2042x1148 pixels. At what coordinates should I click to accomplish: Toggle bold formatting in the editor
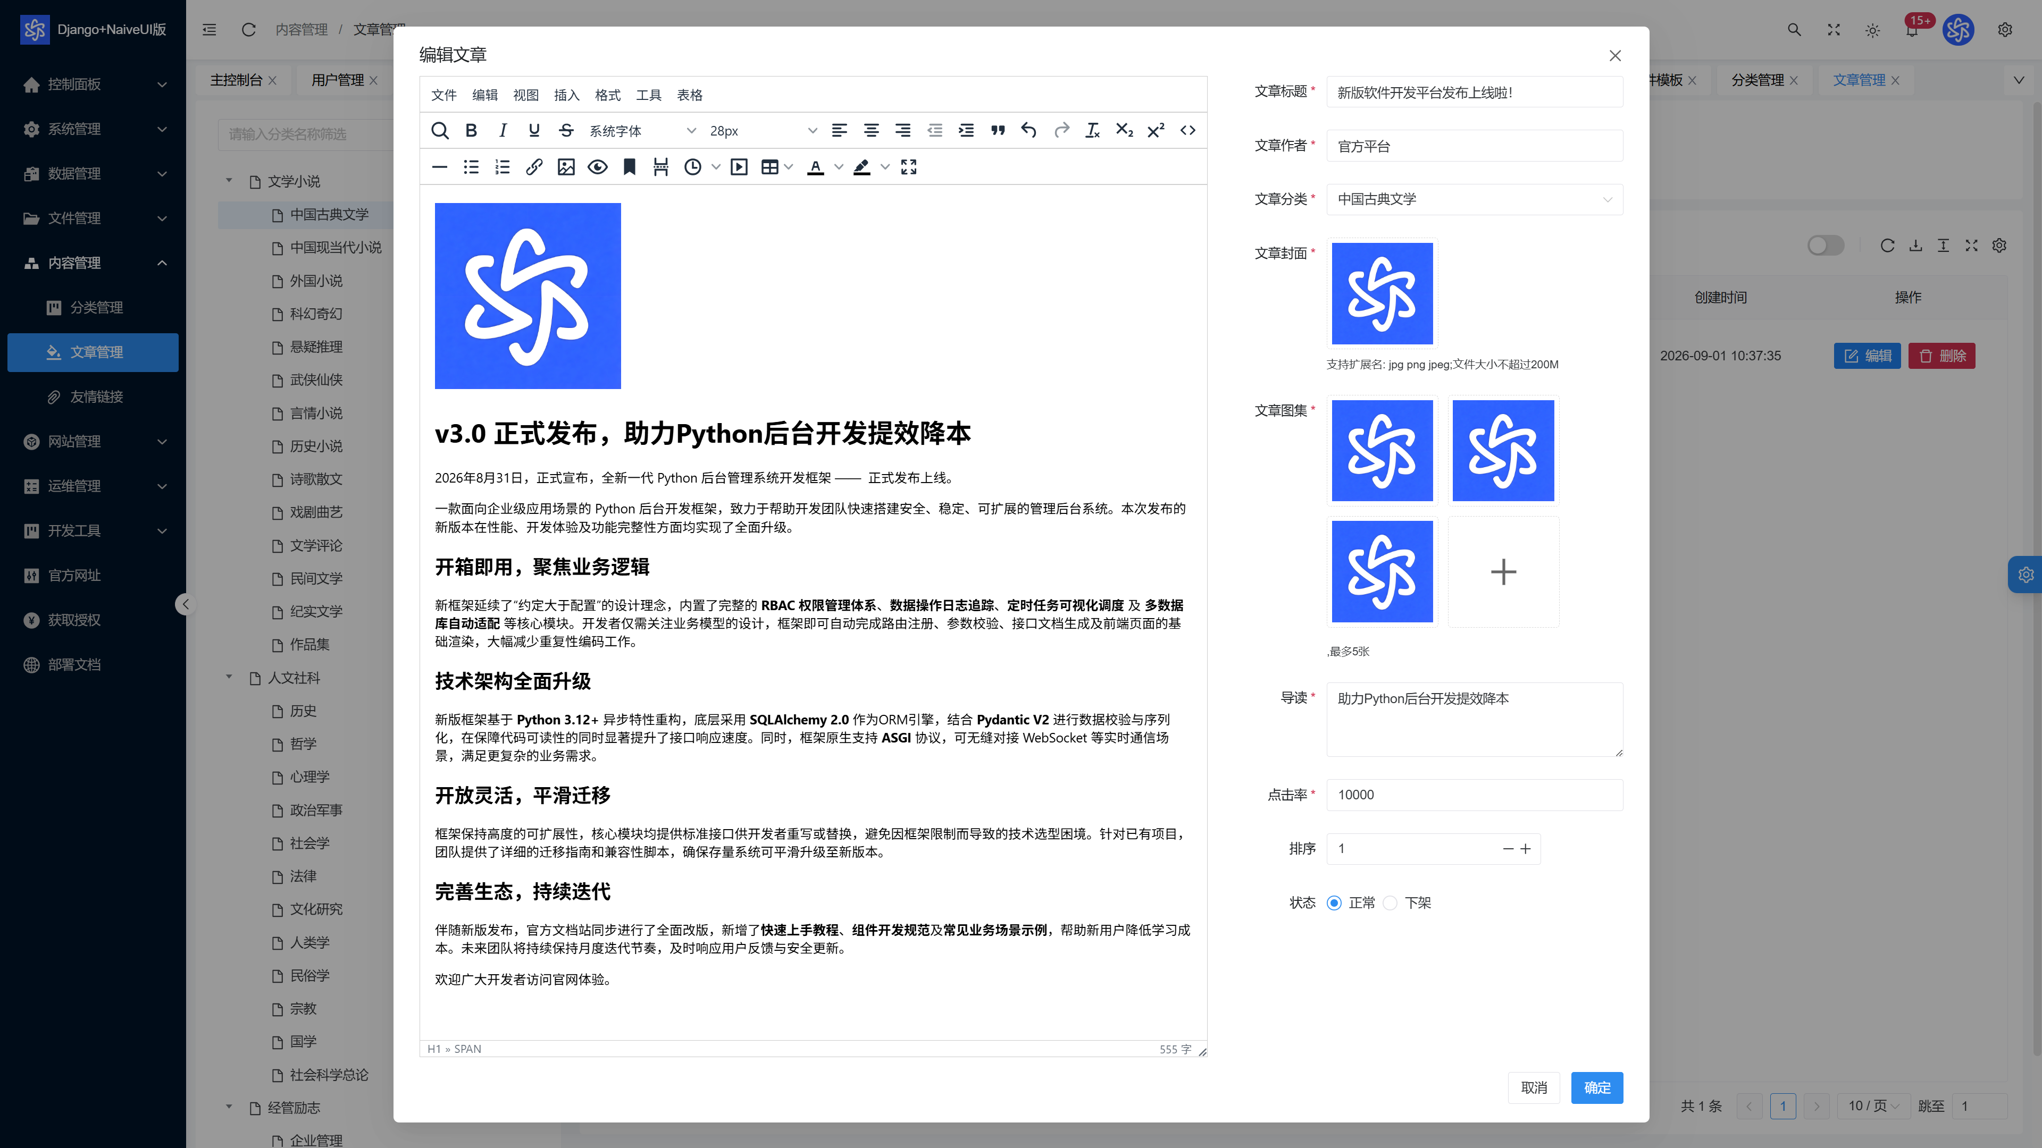click(471, 131)
